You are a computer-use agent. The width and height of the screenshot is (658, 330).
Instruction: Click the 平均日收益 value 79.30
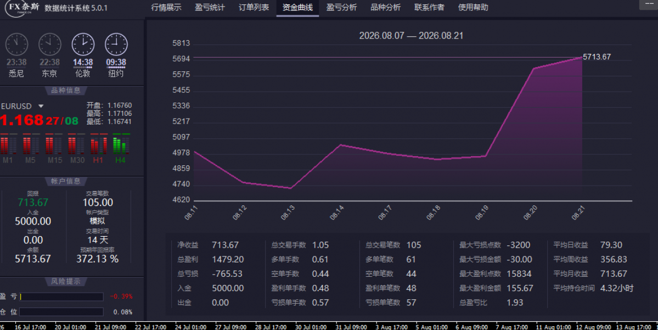(611, 245)
